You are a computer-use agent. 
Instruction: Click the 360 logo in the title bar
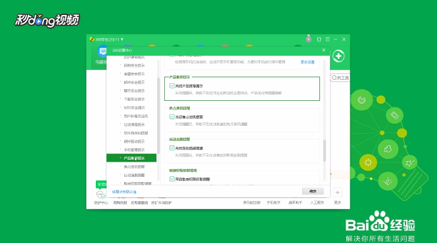click(x=92, y=39)
